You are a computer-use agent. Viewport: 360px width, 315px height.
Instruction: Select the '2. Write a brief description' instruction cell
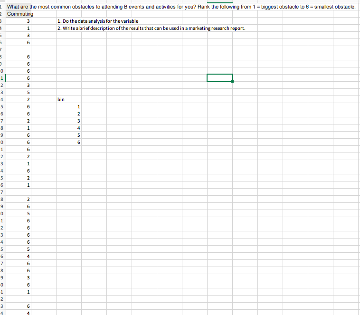152,28
